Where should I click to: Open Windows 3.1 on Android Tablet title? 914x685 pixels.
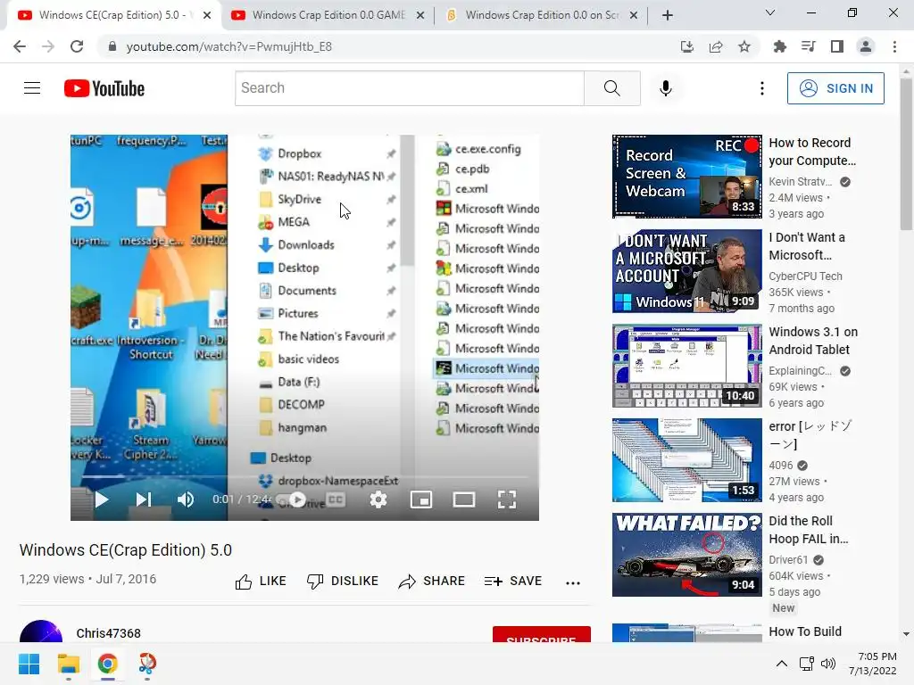point(813,341)
